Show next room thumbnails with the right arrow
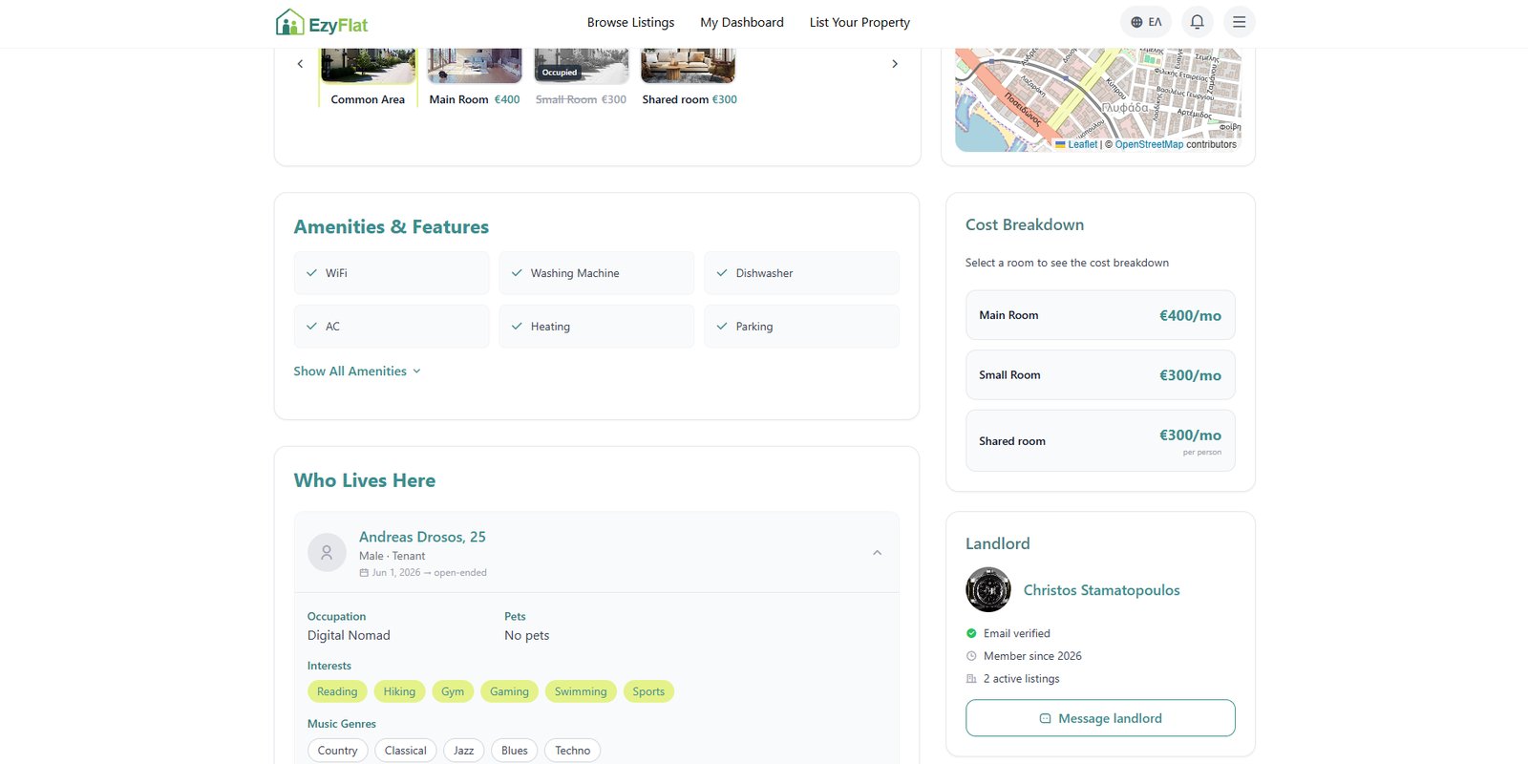1528x764 pixels. pos(895,64)
